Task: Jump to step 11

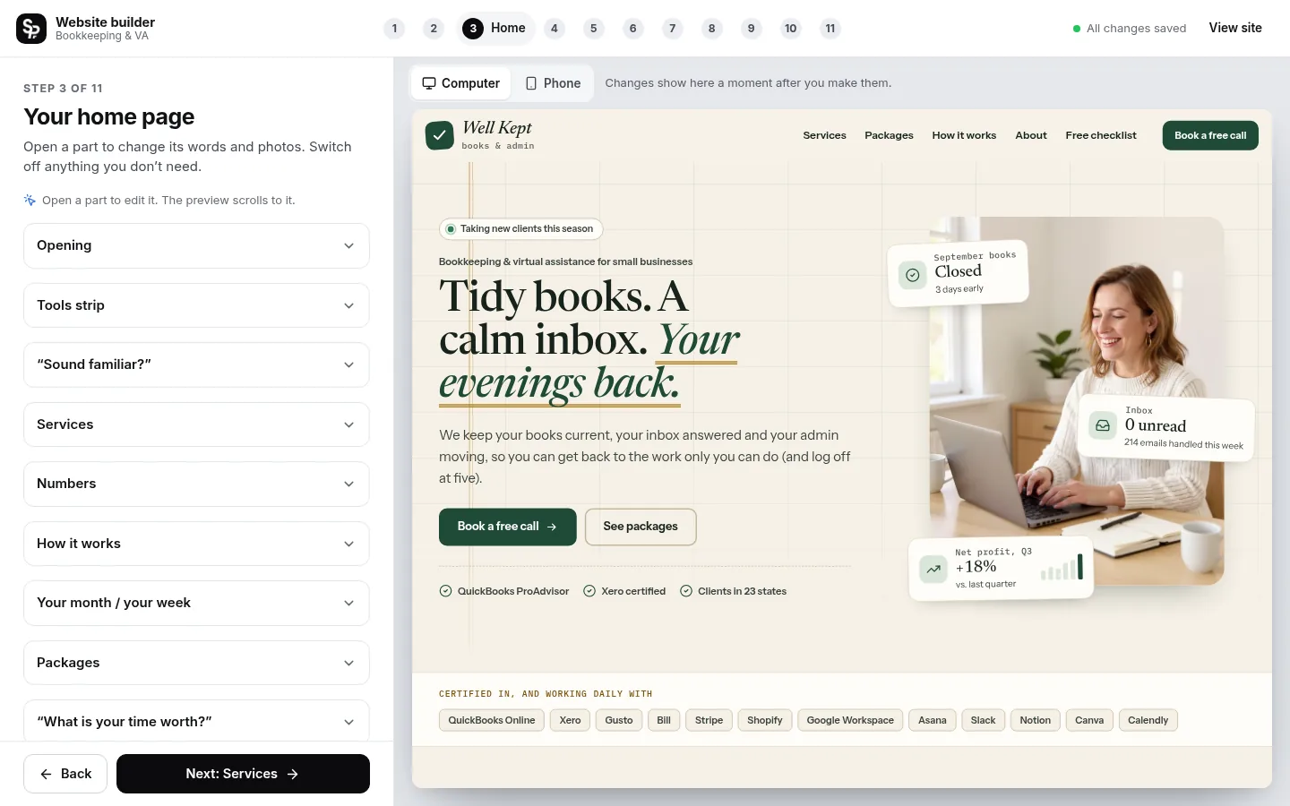Action: click(830, 29)
